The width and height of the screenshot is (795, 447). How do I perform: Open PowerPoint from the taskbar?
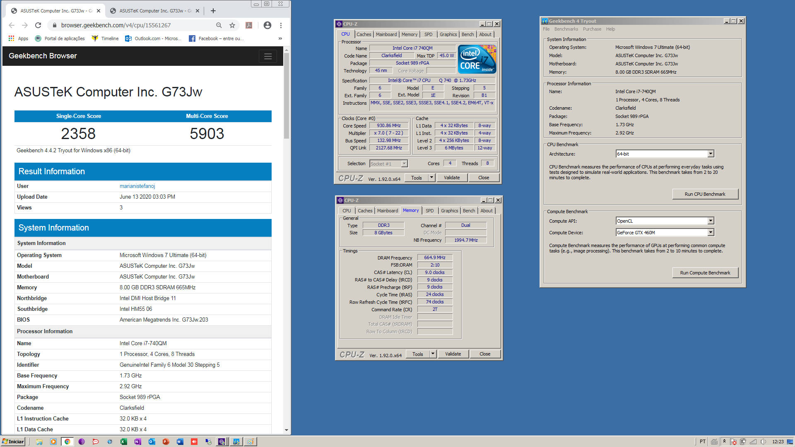[x=166, y=442]
